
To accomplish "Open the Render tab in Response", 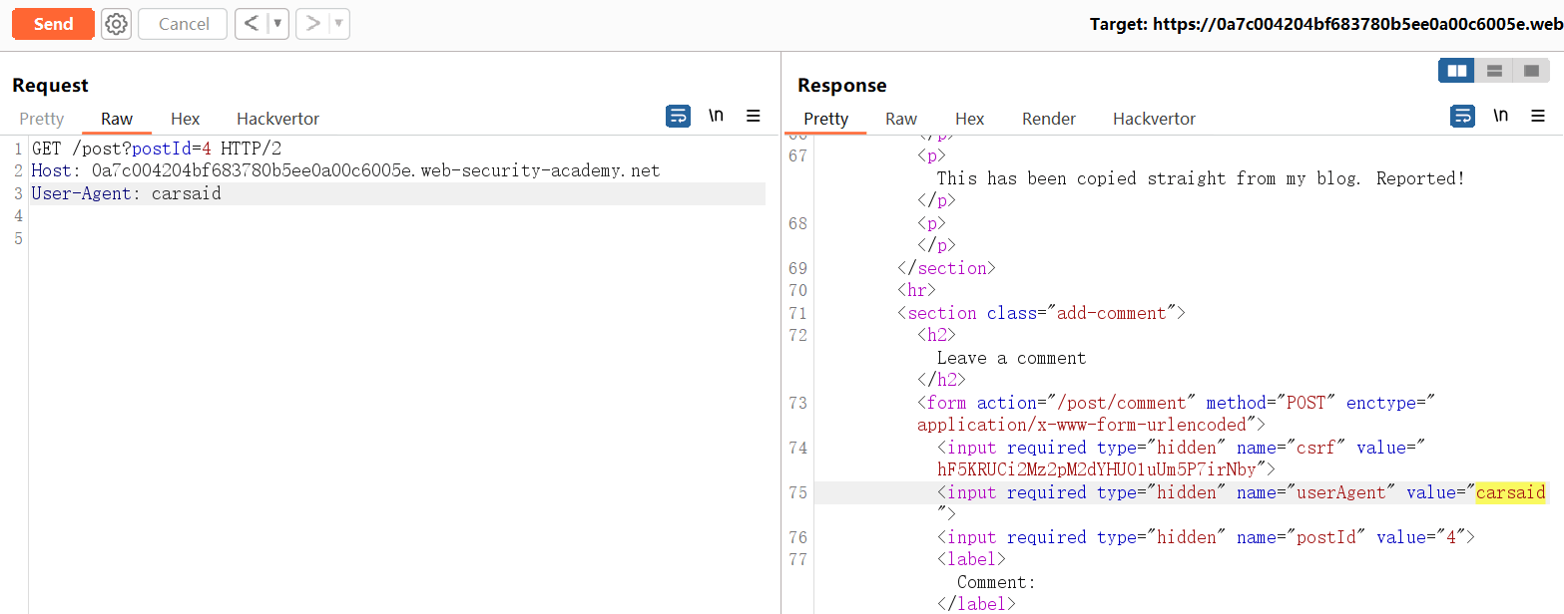I will pos(1048,119).
